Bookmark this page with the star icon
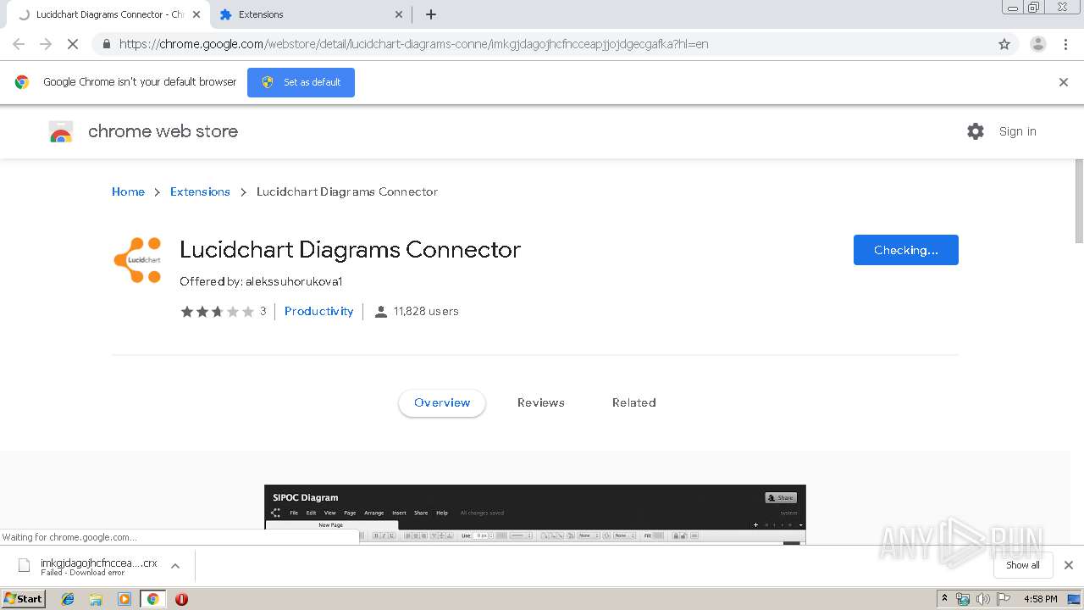 tap(1004, 44)
